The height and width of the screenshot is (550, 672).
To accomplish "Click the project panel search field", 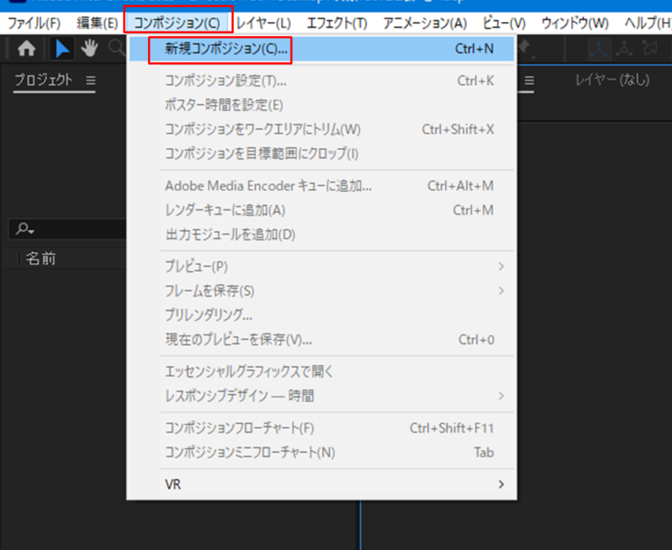I will click(x=79, y=229).
